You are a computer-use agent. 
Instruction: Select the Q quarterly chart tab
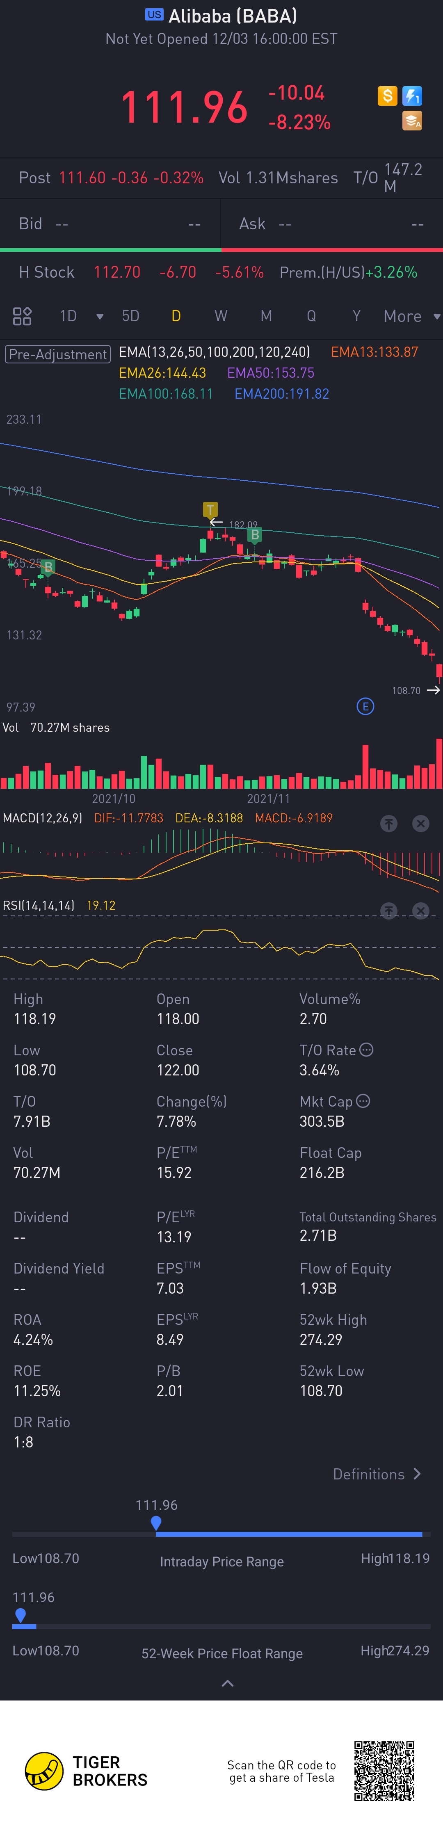(311, 316)
